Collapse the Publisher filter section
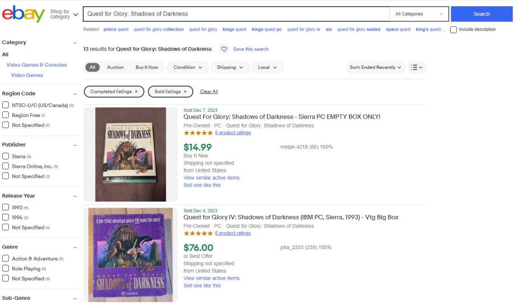The image size is (515, 305). tap(75, 145)
